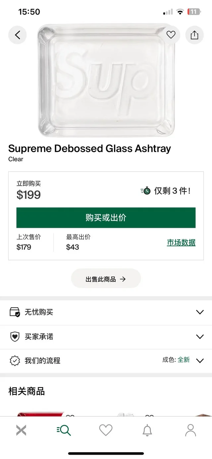Expand the 无忧购买 section

[x=199, y=312]
